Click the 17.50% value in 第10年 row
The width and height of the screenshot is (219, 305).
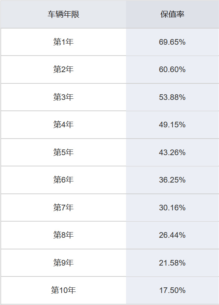[172, 290]
